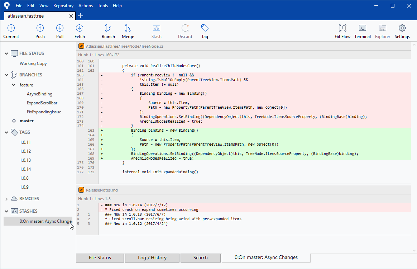Open Settings gear icon
417x269 pixels.
402,28
